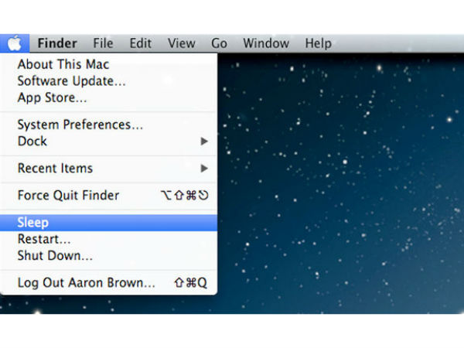This screenshot has width=464, height=348.
Task: Open the Go menu
Action: tap(220, 43)
